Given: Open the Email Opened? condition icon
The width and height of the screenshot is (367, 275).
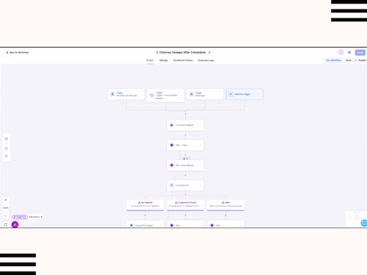Looking at the screenshot, I should [x=172, y=186].
